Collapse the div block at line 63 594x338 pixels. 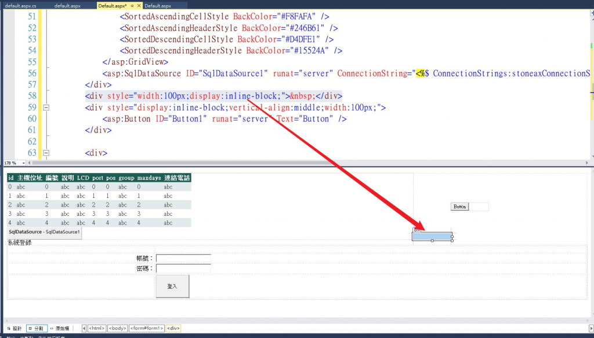pos(46,153)
